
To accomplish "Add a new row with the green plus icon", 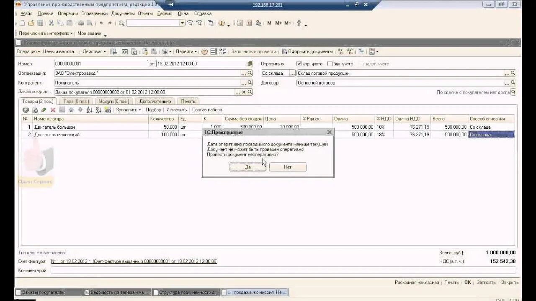I will 26,110.
